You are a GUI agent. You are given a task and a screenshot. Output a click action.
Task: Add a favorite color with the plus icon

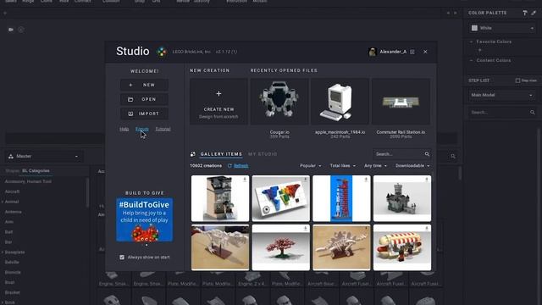[480, 50]
